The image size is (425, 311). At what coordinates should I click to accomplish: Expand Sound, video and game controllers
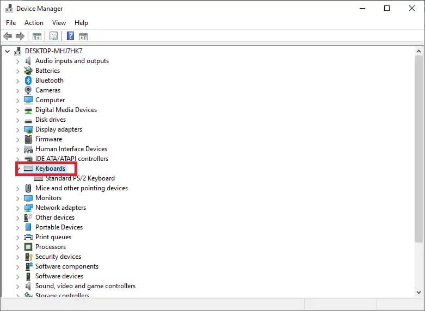click(18, 287)
